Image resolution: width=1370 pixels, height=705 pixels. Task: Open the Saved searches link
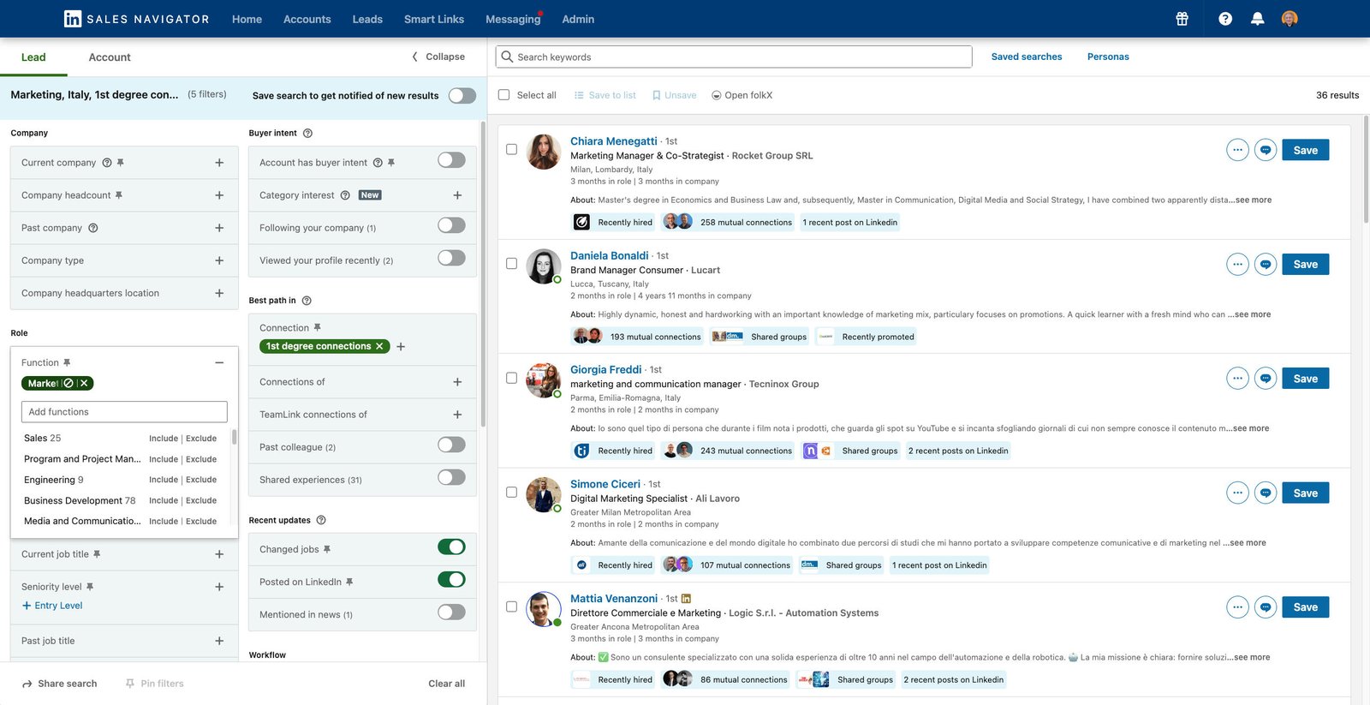point(1027,57)
